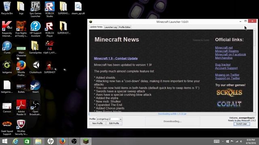Launch Open Broadcaster Software shortcut
259x145 pixels.
click(35, 108)
